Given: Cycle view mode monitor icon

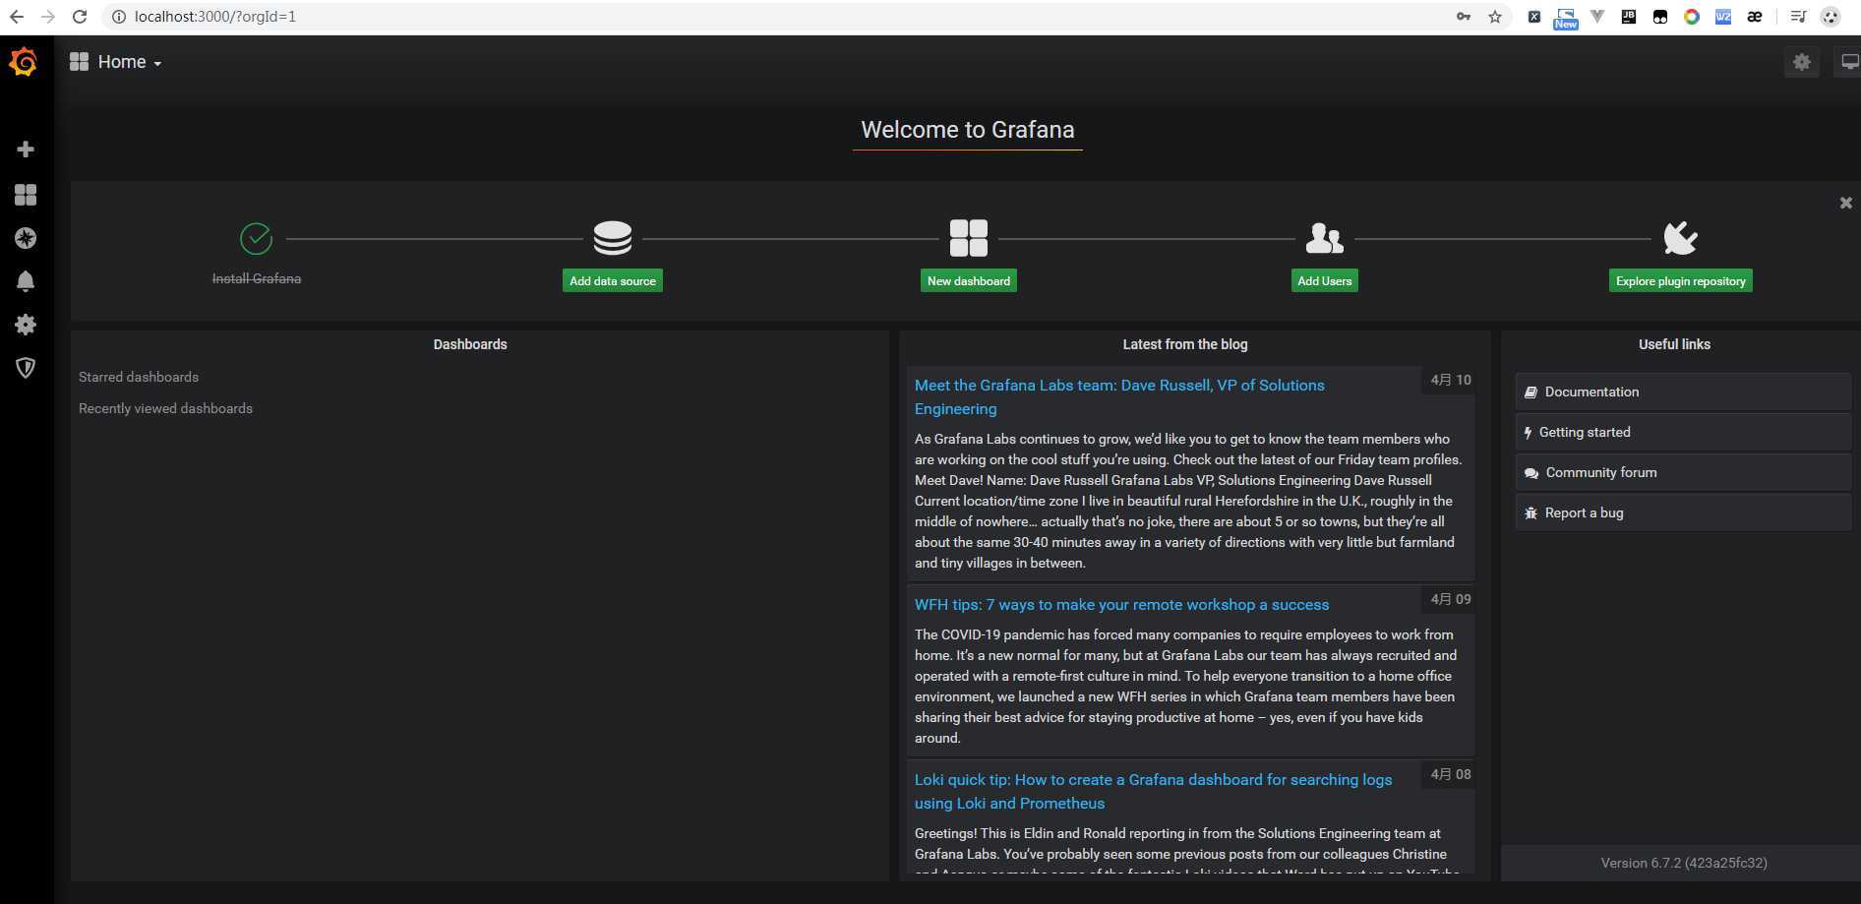Looking at the screenshot, I should click(1848, 62).
